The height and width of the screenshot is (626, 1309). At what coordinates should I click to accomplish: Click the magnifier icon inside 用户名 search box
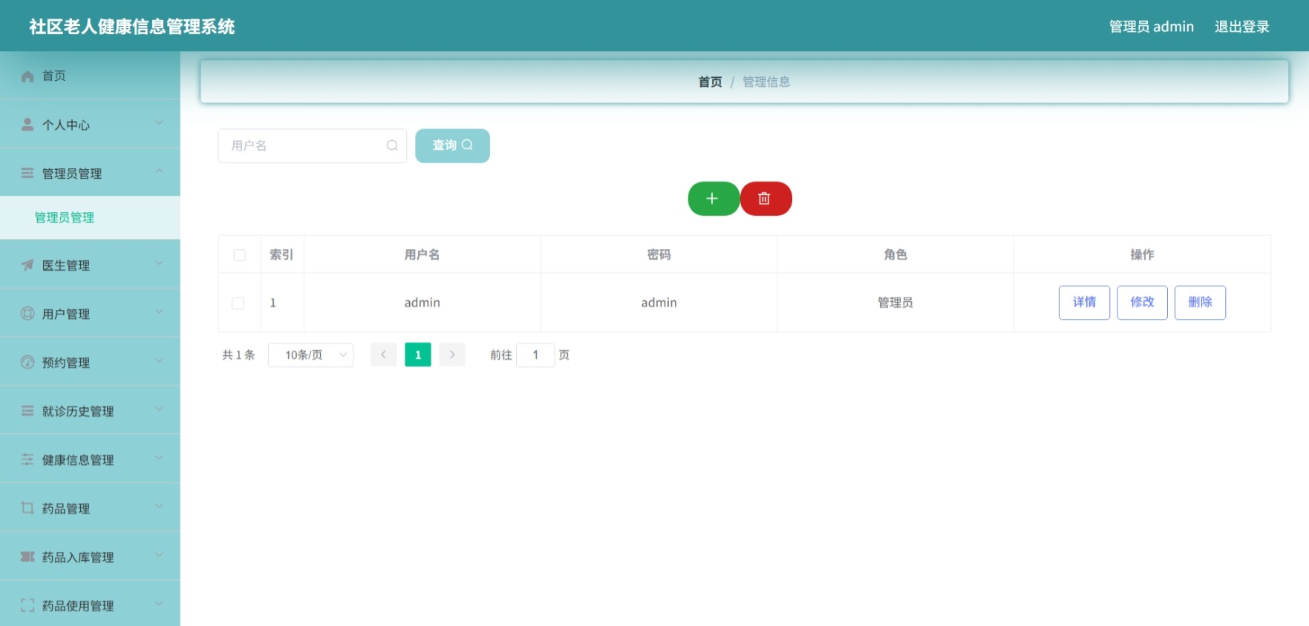[x=392, y=145]
